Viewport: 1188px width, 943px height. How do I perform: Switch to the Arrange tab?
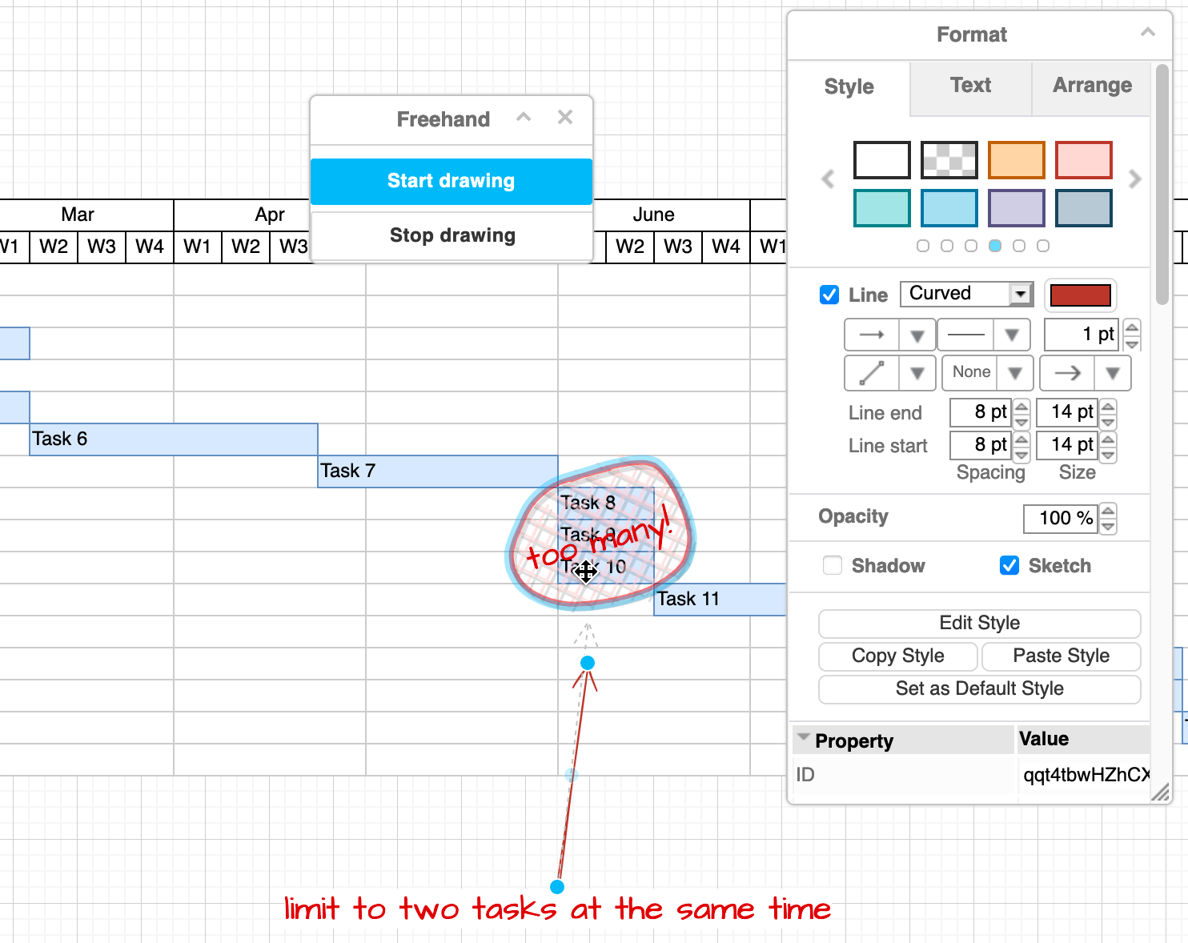pyautogui.click(x=1092, y=86)
